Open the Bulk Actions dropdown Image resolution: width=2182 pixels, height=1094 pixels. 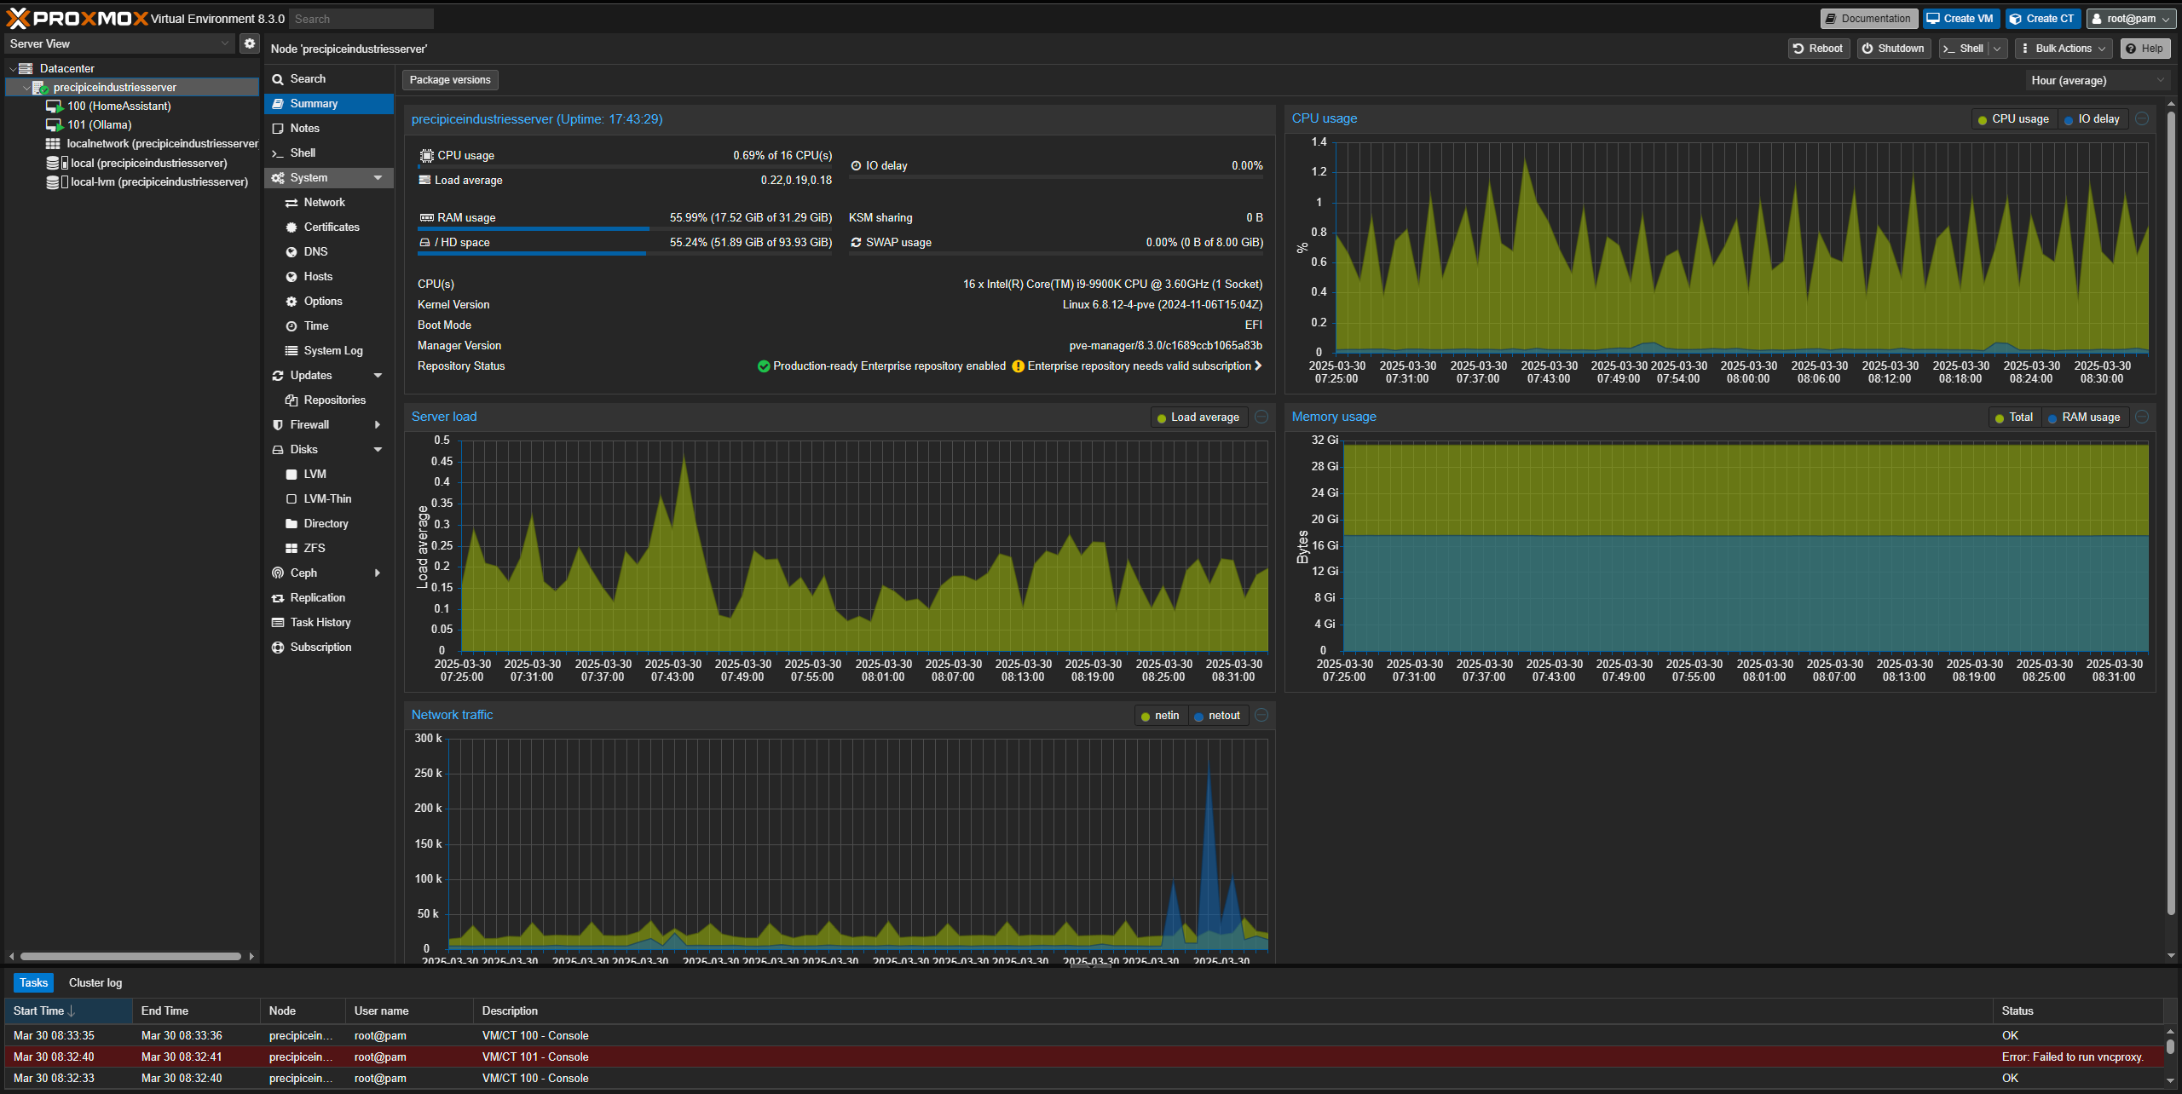click(x=2063, y=49)
